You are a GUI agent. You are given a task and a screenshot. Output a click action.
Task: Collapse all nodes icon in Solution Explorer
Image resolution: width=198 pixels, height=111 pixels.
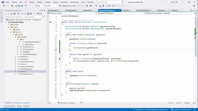(28, 14)
